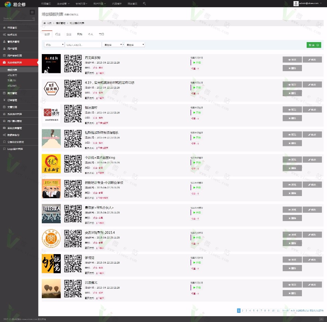327x322 pixels.
Task: Click the scroll-to-top arrow in footer
Action: pyautogui.click(x=321, y=319)
